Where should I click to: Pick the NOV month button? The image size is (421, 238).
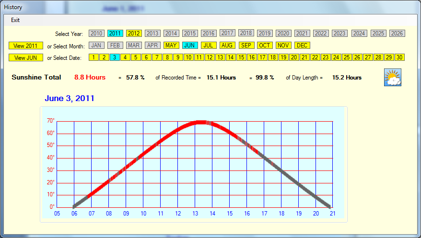click(283, 45)
